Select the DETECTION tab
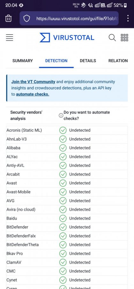This screenshot has height=289, width=134. point(56,61)
